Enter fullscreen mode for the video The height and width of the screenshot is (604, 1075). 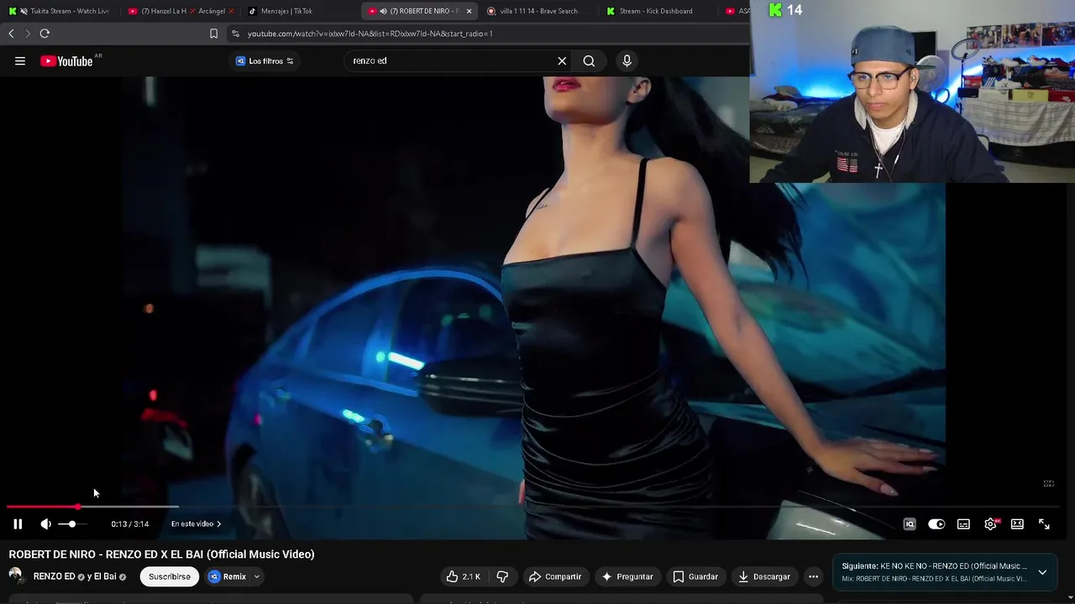tap(1044, 524)
